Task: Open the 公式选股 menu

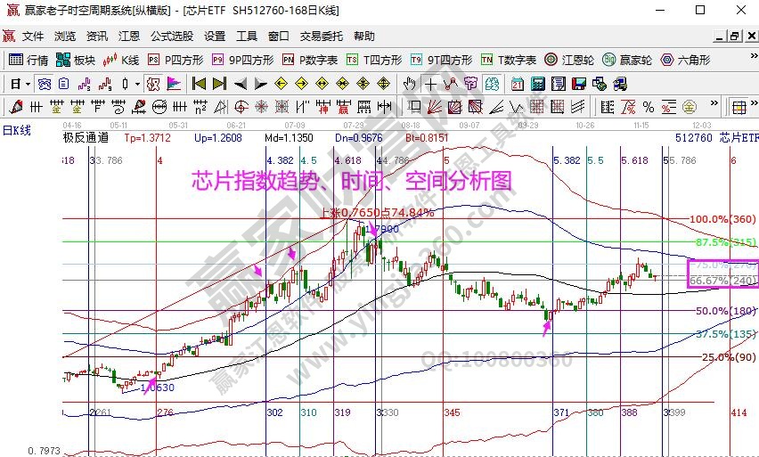Action: pos(171,37)
